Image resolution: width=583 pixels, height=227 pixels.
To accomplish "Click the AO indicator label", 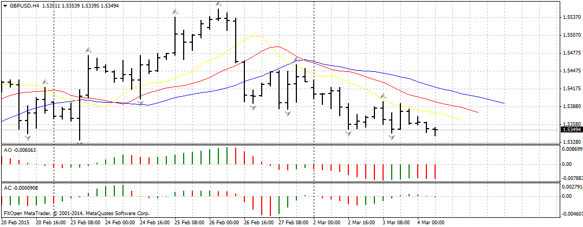I will (21, 149).
